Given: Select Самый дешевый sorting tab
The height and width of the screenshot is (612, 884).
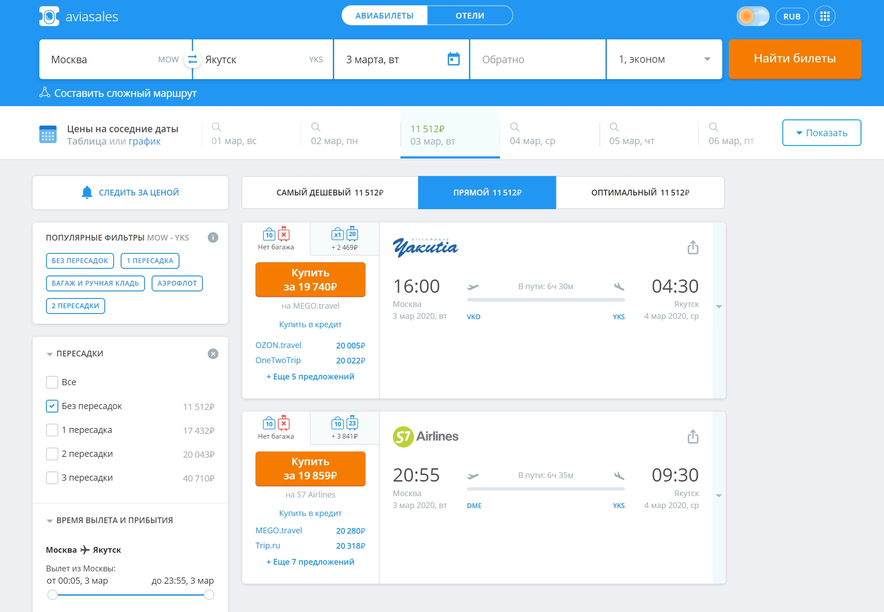Looking at the screenshot, I should pos(330,192).
